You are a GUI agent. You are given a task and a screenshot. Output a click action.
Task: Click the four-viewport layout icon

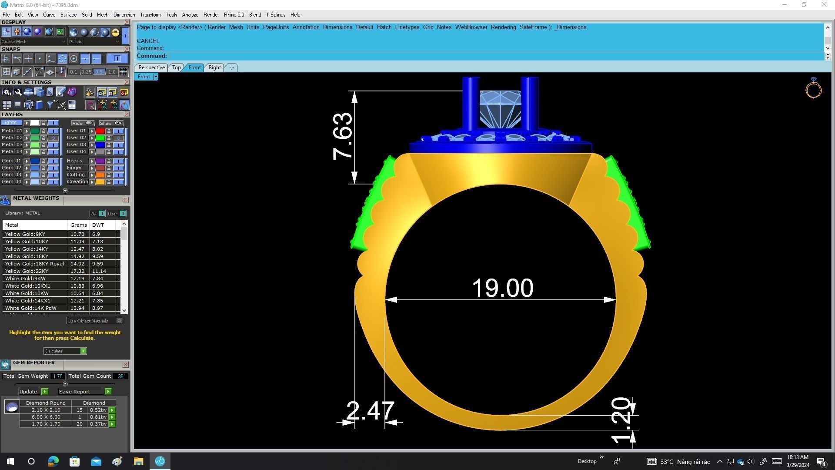coord(7,105)
